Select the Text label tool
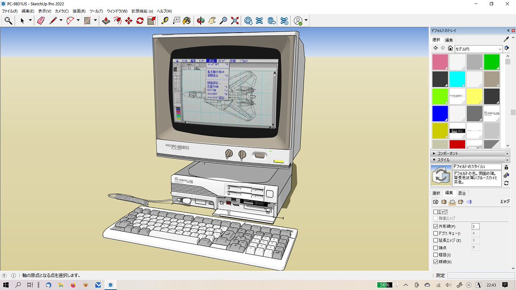 (176, 20)
